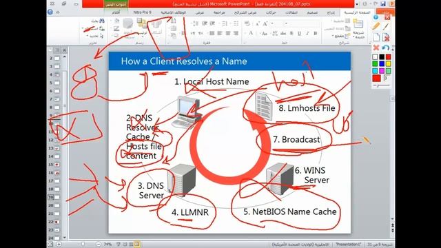Screen dimensions: 441x248
Task: Select the yellow color swatch
Action: 389,64
